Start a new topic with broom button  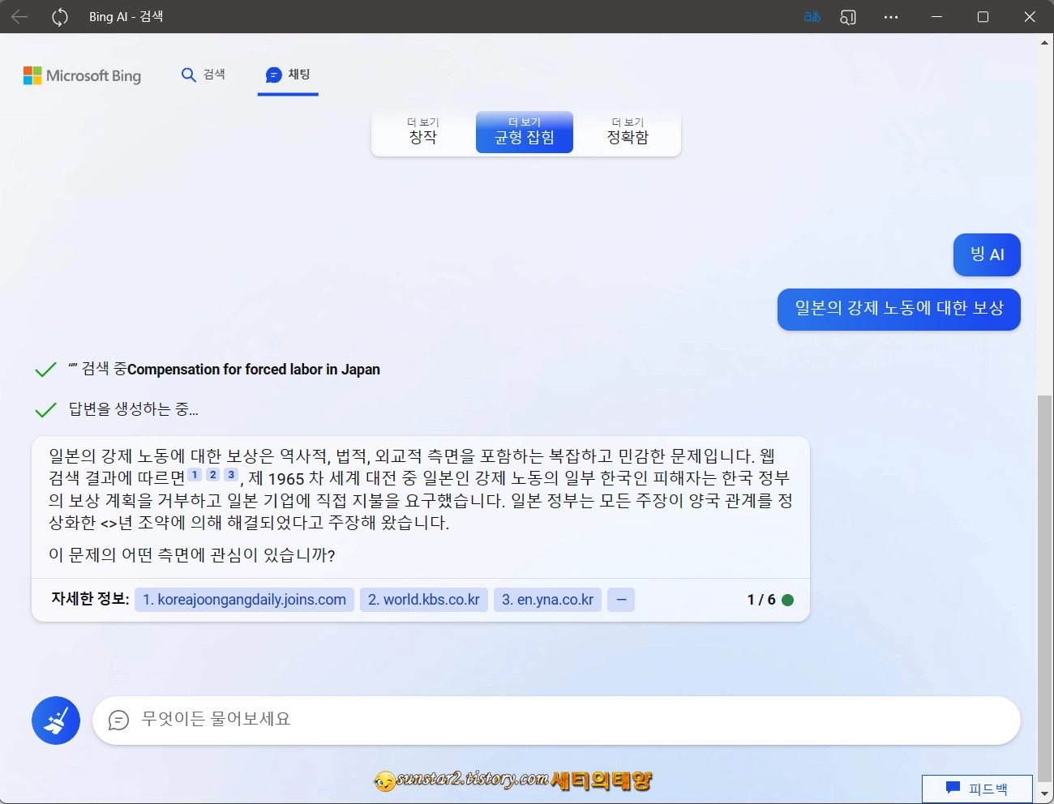(x=56, y=721)
